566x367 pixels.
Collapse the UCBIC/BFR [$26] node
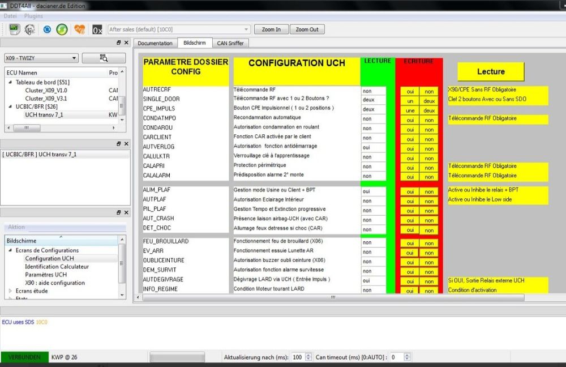(x=10, y=106)
